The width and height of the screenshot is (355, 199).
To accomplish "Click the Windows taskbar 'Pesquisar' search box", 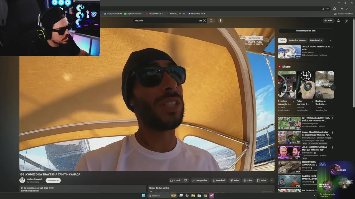I will click(163, 196).
